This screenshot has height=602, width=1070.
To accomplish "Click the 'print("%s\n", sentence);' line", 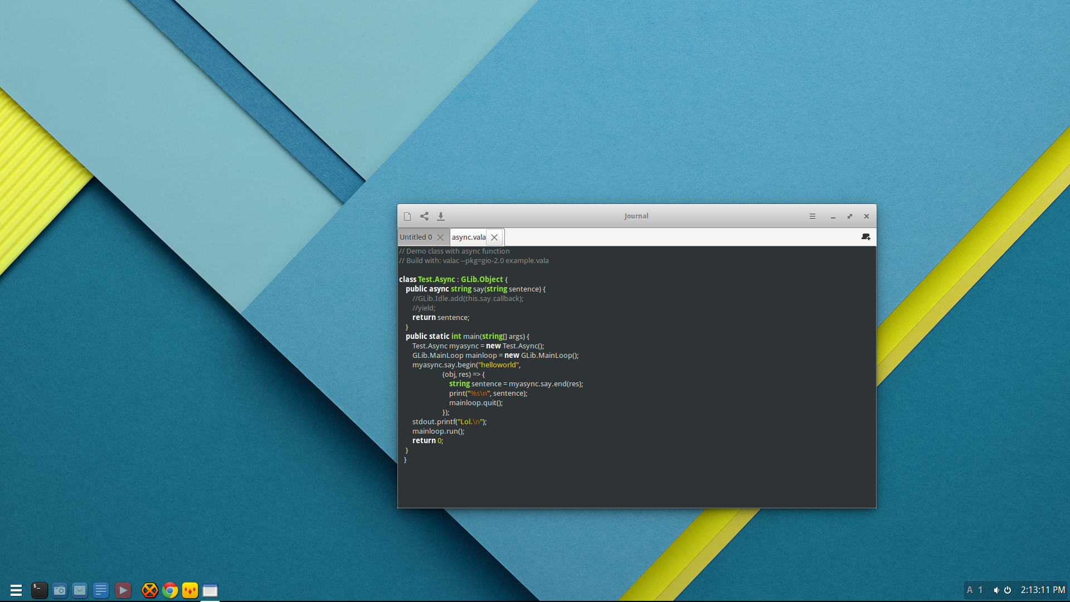I will point(488,394).
